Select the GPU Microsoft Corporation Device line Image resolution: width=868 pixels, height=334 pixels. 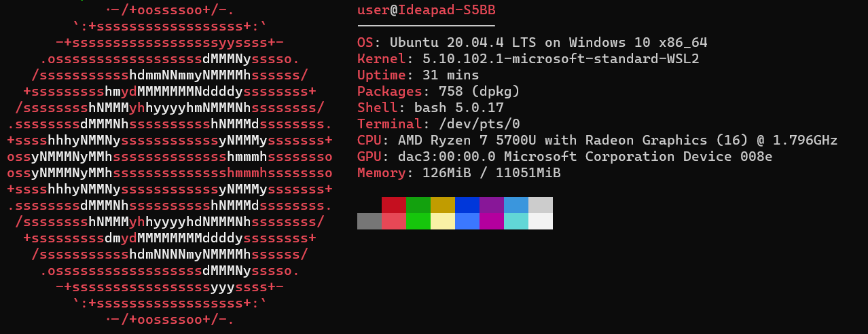(565, 157)
